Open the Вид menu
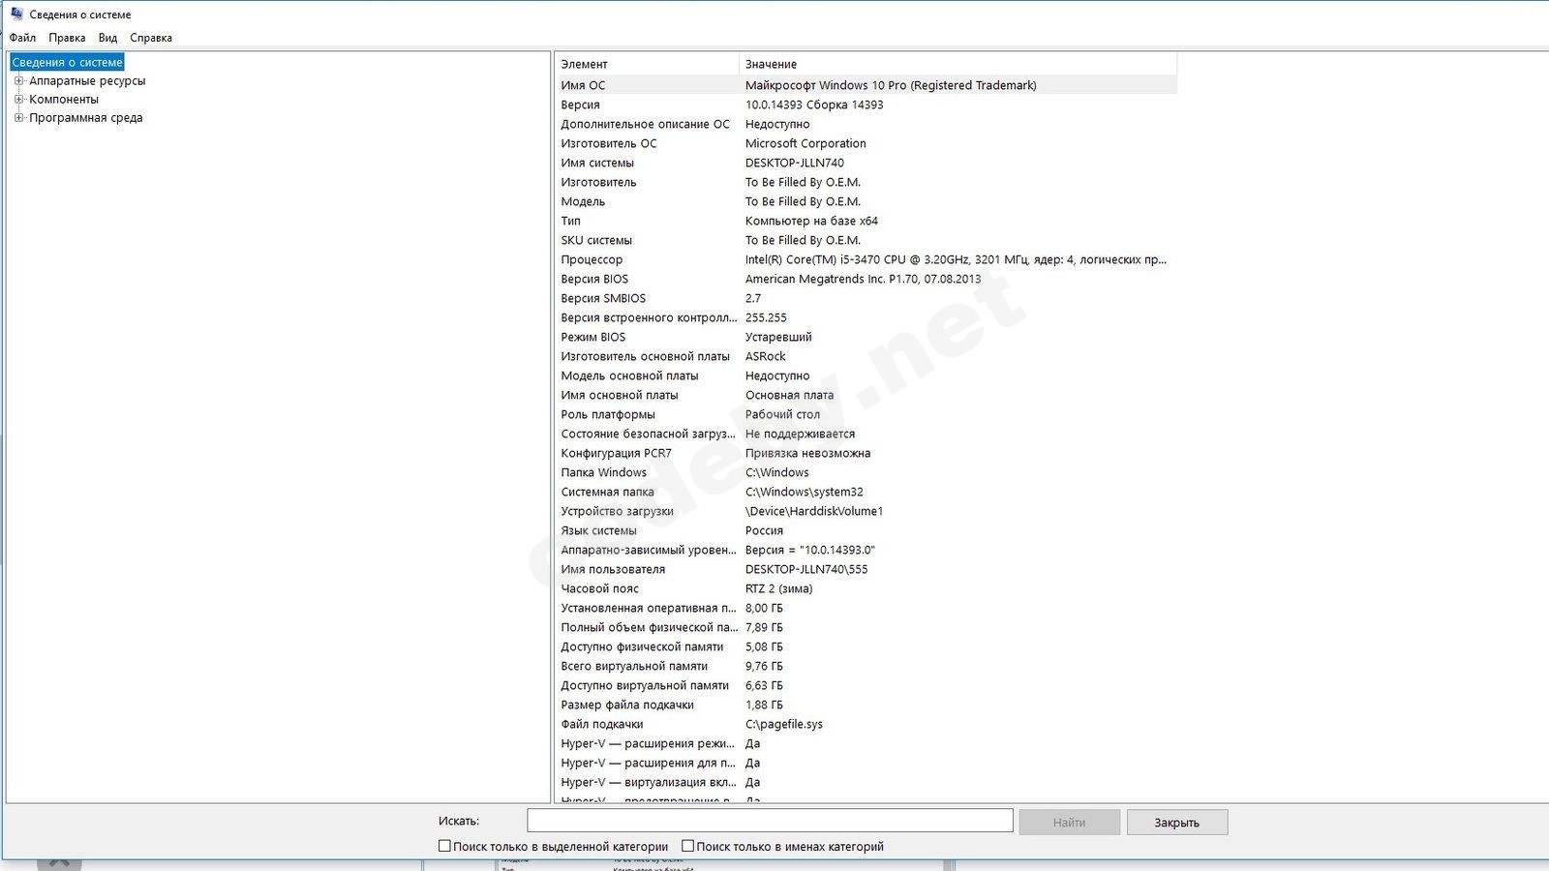The image size is (1549, 871). (107, 38)
